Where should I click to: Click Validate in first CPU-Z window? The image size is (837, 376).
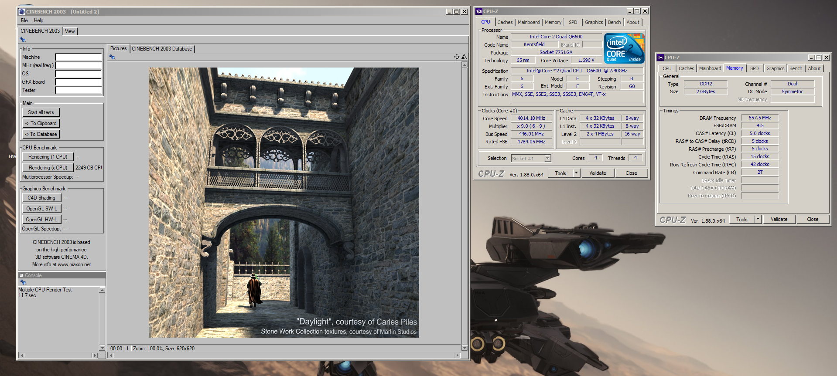[x=598, y=173]
